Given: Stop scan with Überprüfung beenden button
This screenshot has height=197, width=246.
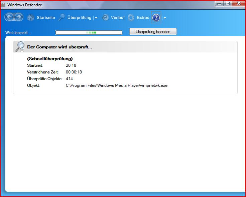Looking at the screenshot, I should [x=153, y=32].
